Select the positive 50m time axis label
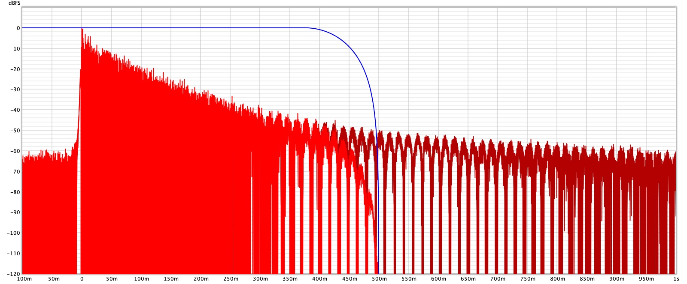 pos(112,279)
